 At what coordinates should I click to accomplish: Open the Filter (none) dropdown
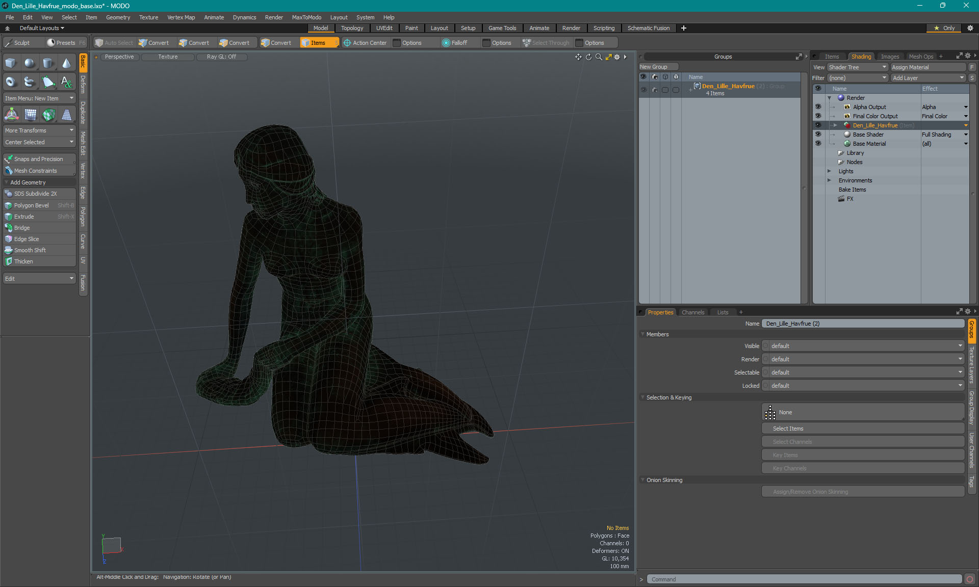858,78
